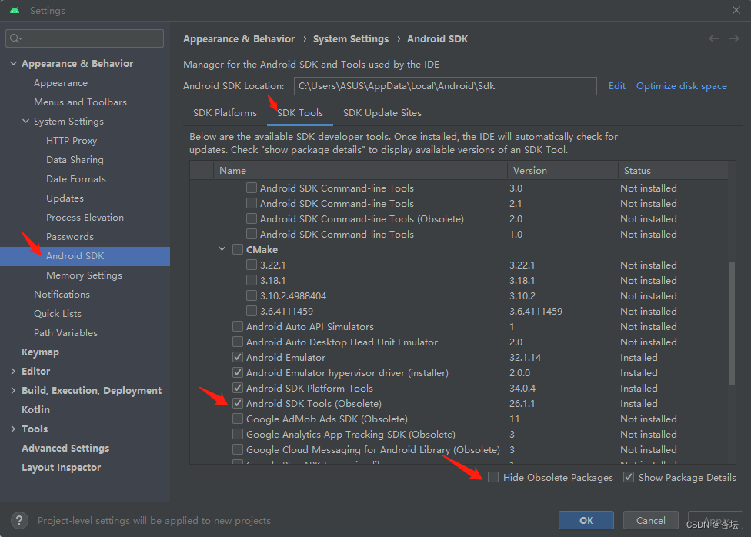Select Keymap settings

(x=40, y=352)
